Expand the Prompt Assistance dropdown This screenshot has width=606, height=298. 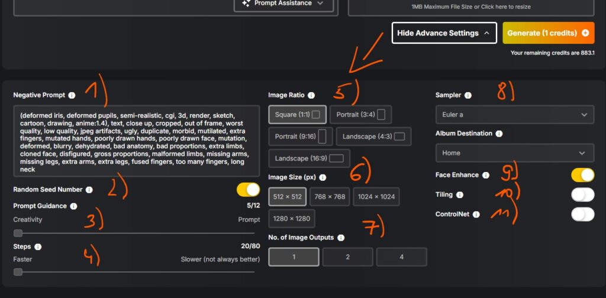pyautogui.click(x=283, y=5)
